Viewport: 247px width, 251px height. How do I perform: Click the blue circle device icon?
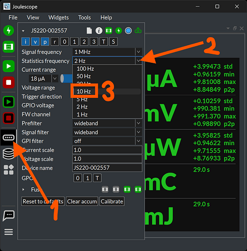tap(129, 31)
